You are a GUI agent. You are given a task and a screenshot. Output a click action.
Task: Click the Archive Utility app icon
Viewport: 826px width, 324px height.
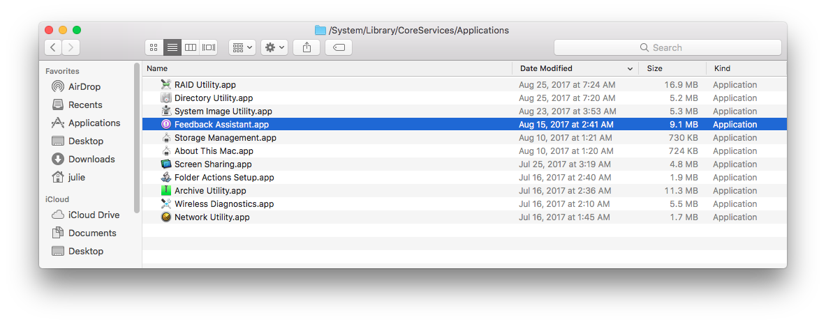[166, 191]
